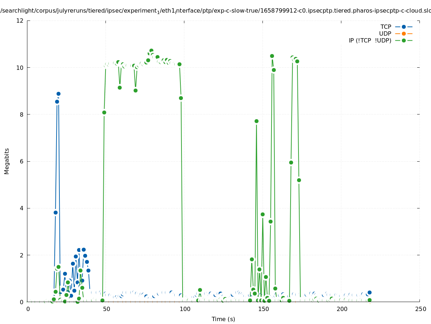Click the file path title at top
The image size is (431, 324).
215,11
